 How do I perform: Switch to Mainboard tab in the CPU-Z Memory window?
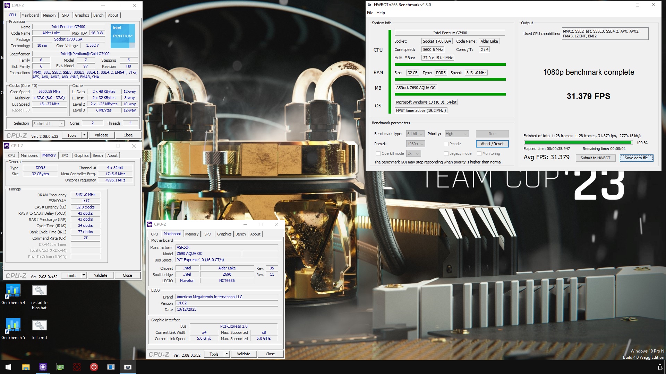tap(29, 155)
